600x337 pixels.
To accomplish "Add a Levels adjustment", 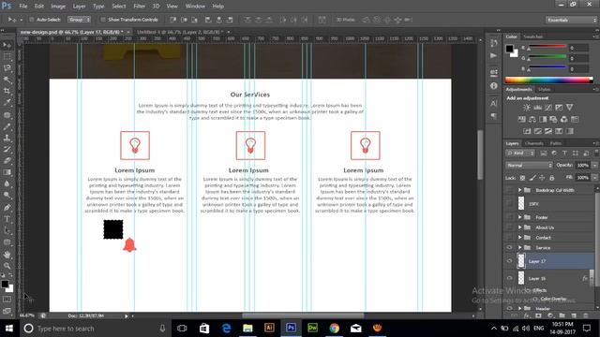I will point(537,108).
